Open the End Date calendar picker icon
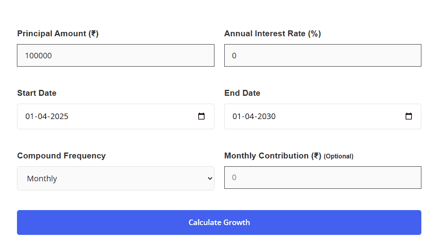This screenshot has width=432, height=242. click(x=409, y=116)
